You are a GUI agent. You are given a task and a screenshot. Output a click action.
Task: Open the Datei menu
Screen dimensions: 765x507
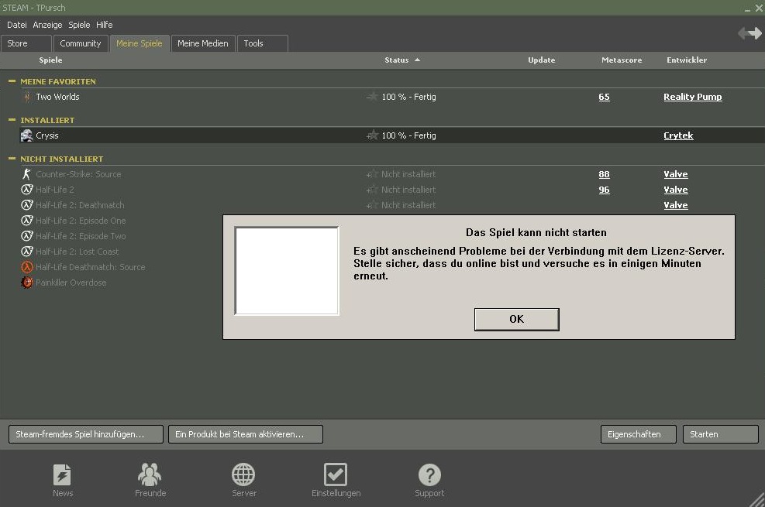[16, 25]
